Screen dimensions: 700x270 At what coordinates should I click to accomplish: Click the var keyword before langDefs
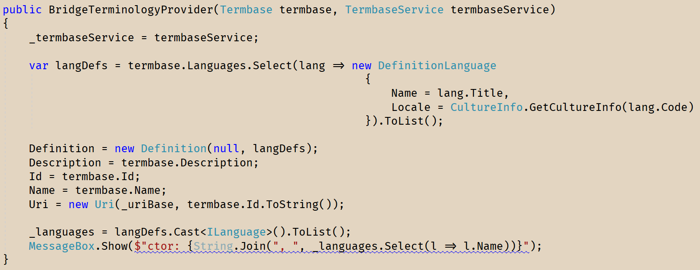pos(38,66)
